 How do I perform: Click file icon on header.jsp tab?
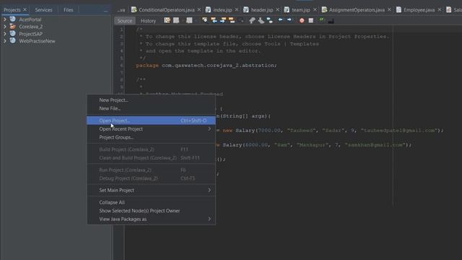(245, 9)
